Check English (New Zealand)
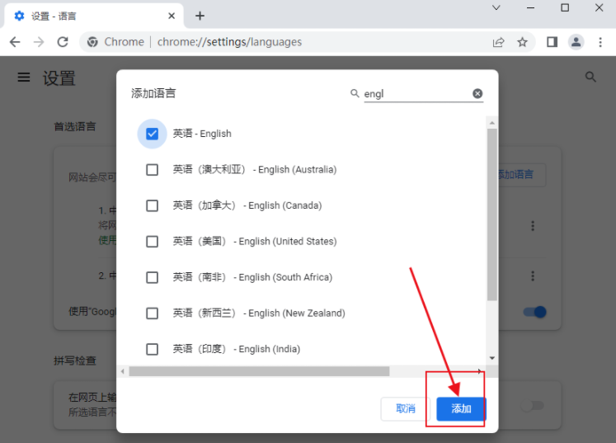Viewport: 616px width, 443px height. pos(152,313)
